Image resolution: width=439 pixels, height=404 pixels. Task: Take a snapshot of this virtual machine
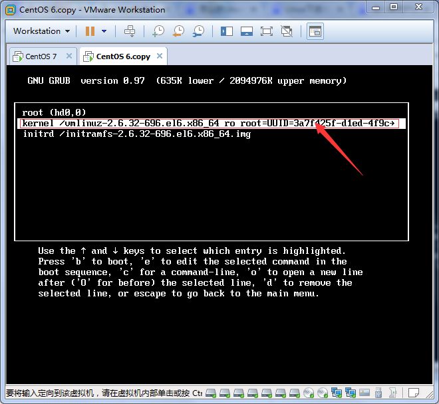click(x=158, y=31)
